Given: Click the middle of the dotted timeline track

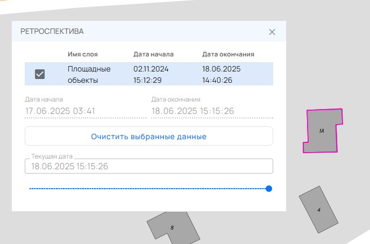Looking at the screenshot, I should coord(149,189).
